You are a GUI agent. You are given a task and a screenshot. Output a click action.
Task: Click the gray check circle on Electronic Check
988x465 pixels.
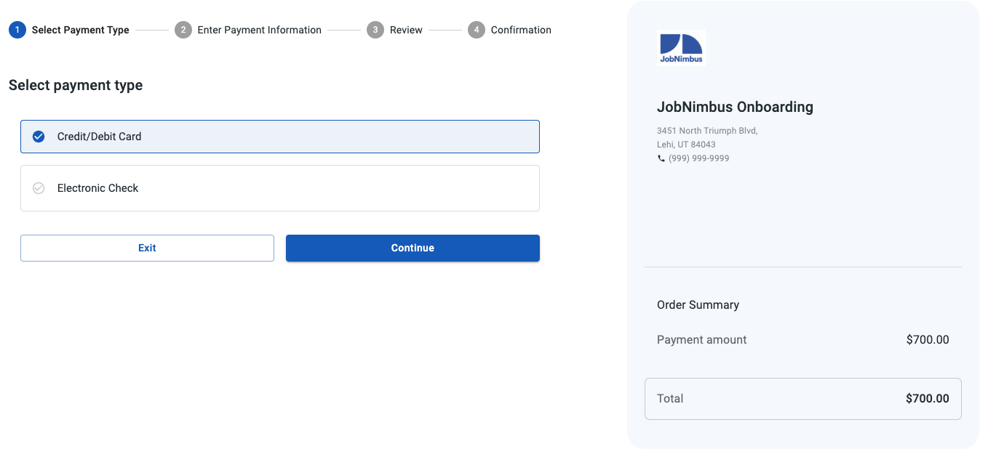(38, 187)
